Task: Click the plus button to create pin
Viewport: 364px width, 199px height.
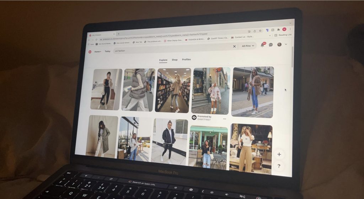Action: 279,154
